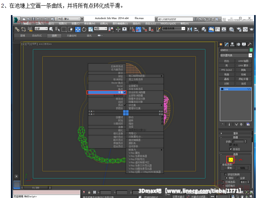Select the Vertex sub-object level icon
This screenshot has width=256, height=198.
(230, 160)
